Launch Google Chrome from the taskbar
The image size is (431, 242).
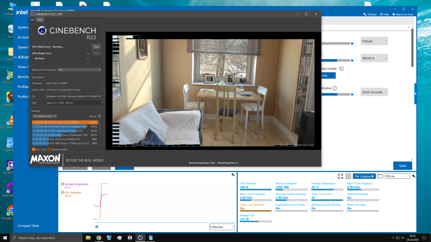[x=98, y=238]
